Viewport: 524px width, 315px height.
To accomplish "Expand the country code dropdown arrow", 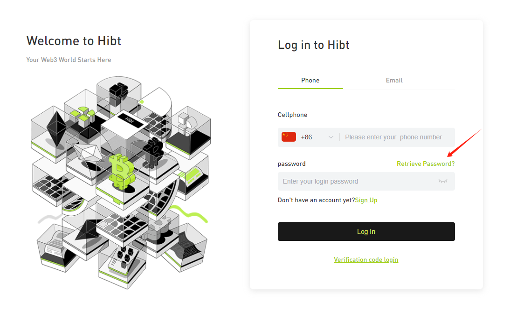I will click(x=331, y=137).
